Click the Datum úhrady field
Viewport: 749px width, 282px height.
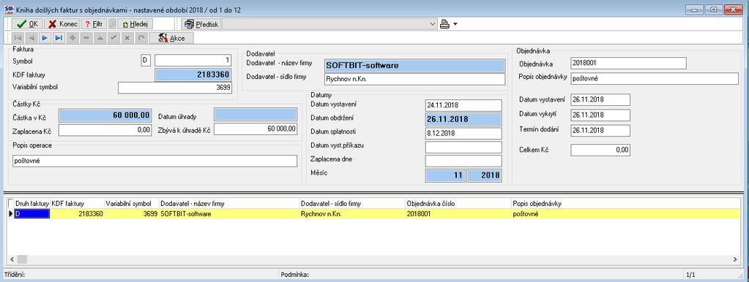click(256, 115)
